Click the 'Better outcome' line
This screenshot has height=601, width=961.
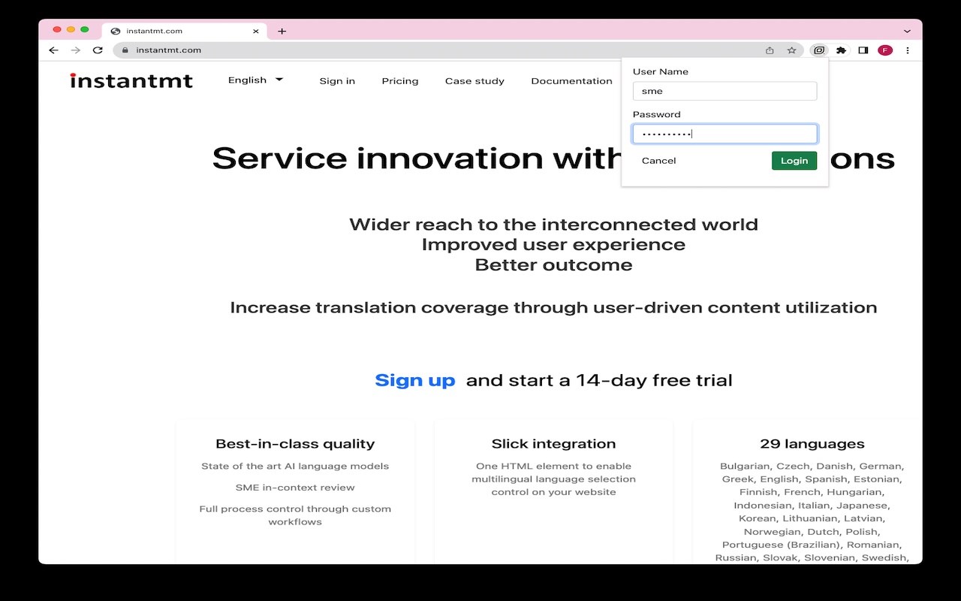click(x=553, y=264)
